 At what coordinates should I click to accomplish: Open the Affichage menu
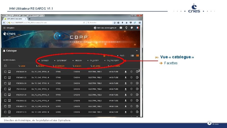16,15
